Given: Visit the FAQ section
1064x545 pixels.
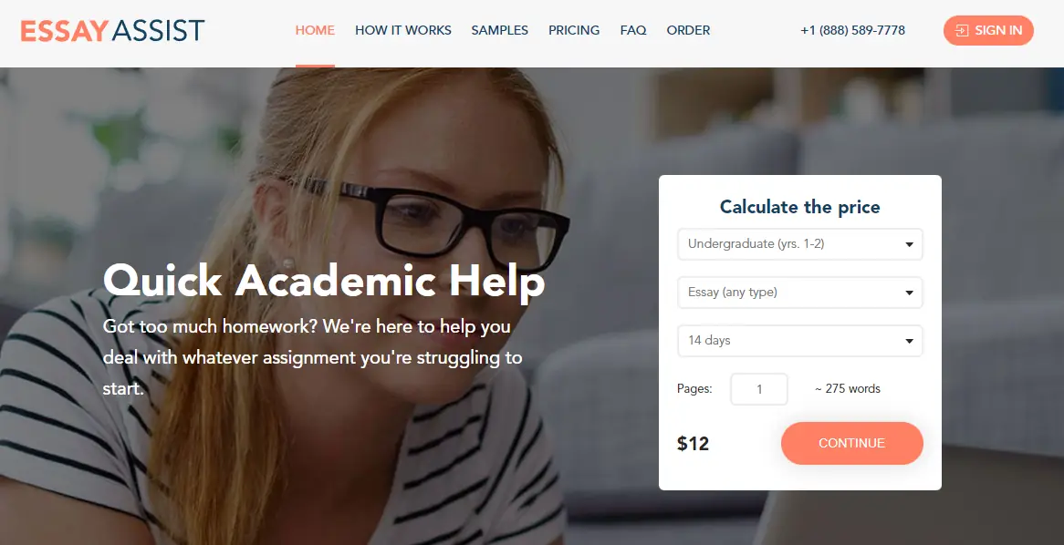Looking at the screenshot, I should click(x=633, y=30).
